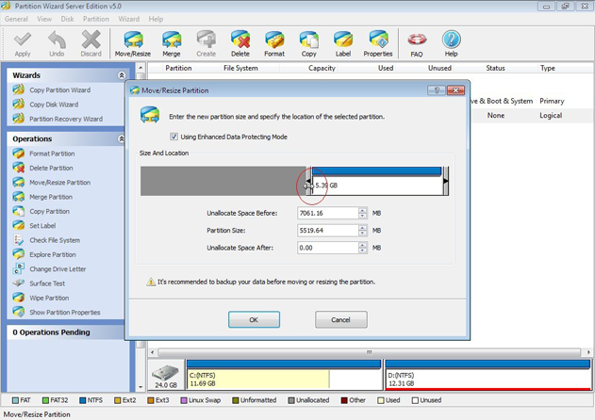Collapse the Operations panel section
This screenshot has width=595, height=420.
tap(121, 138)
